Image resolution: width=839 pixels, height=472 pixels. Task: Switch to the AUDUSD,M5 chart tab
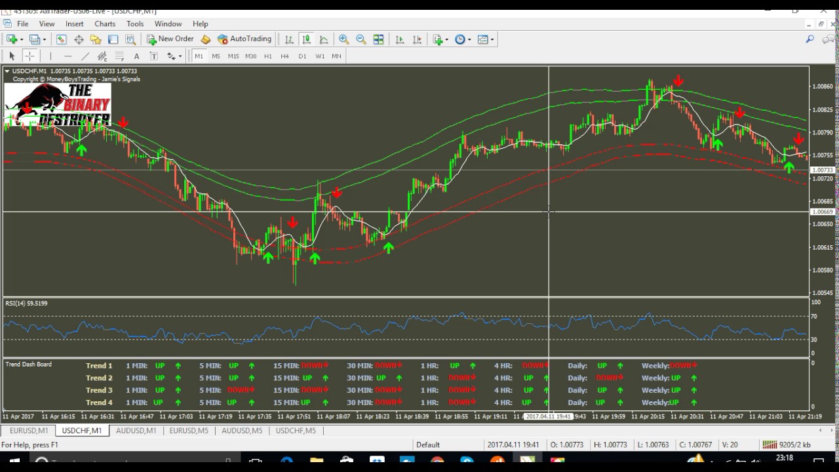(x=241, y=431)
